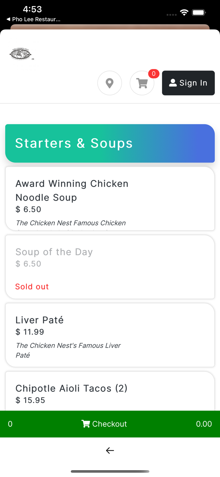Tap the green Checkout button
Screen dimensions: 220x477
[110, 424]
